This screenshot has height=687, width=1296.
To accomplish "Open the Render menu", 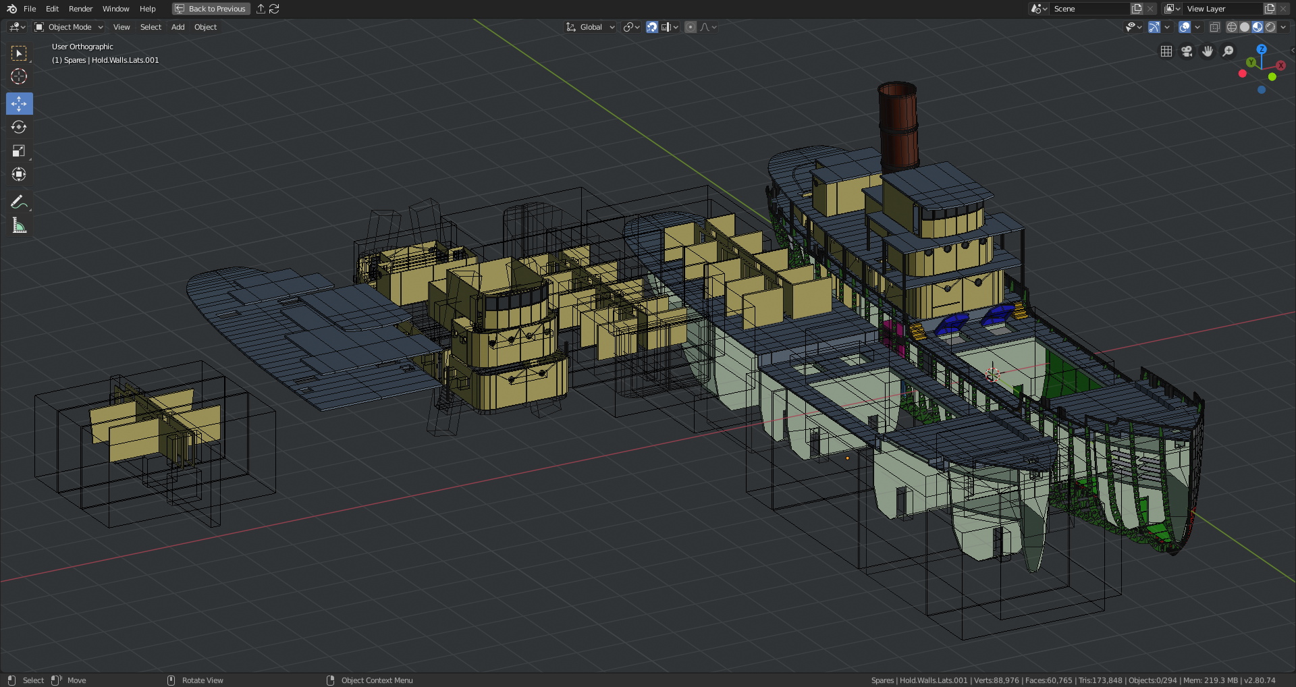I will point(80,9).
